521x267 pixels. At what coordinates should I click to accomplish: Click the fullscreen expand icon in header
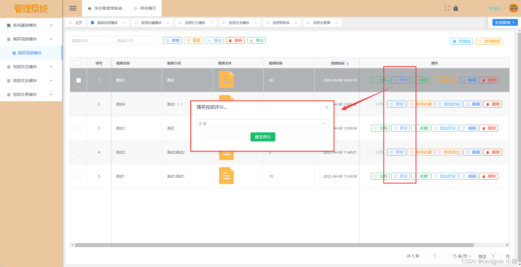[x=447, y=8]
